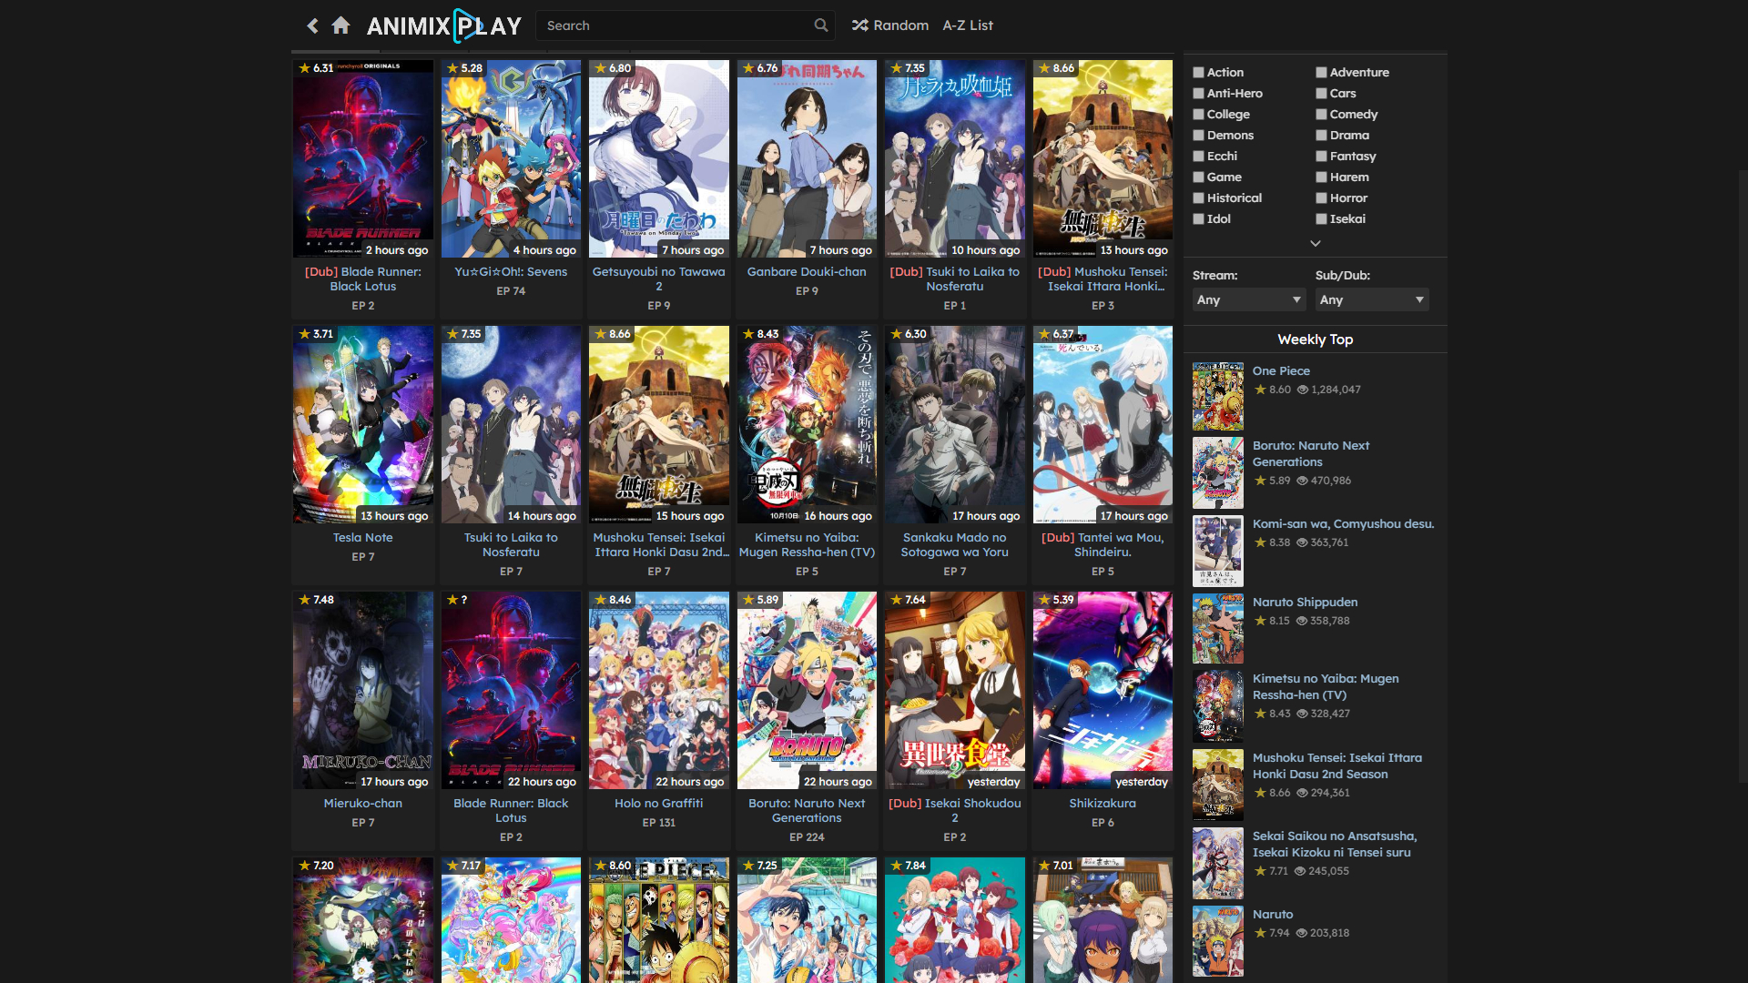Click Mushoku Tensei thumbnail in Weekly Top
This screenshot has height=983, width=1748.
click(x=1218, y=785)
